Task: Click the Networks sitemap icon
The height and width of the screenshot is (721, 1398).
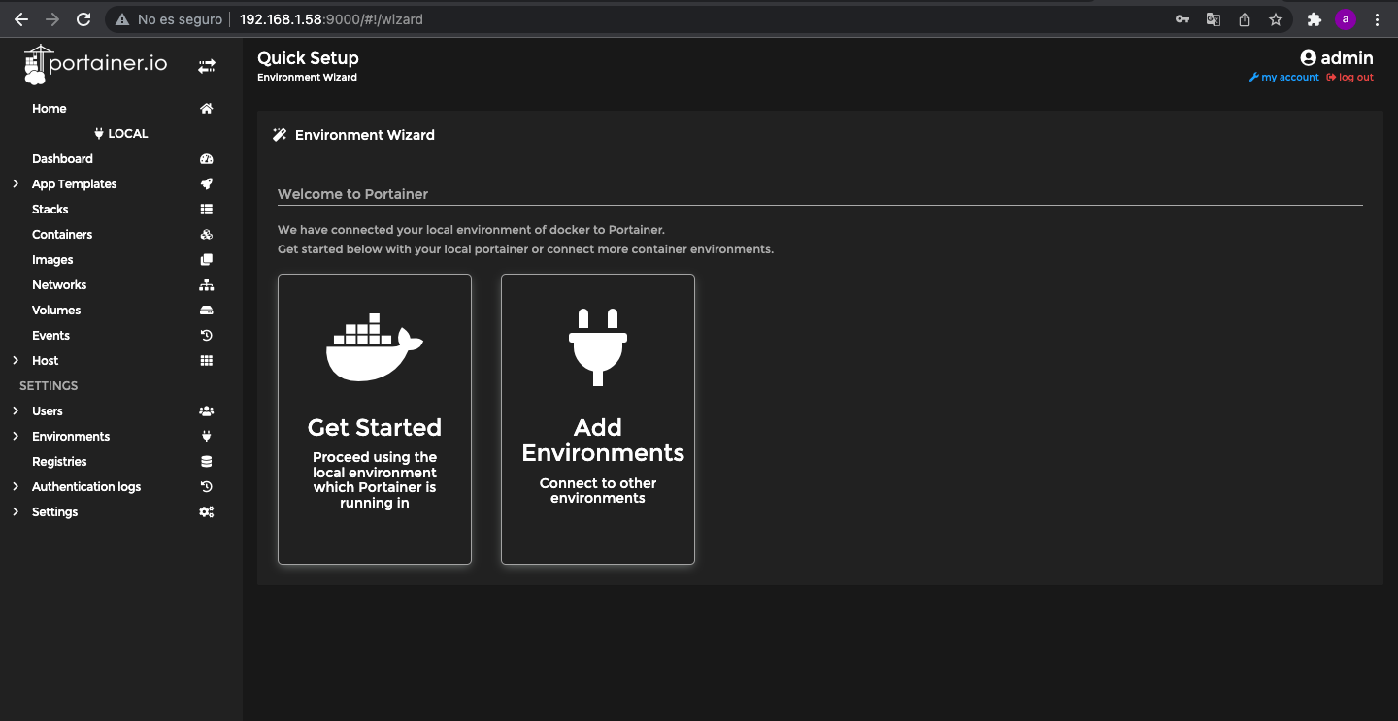Action: pos(206,285)
